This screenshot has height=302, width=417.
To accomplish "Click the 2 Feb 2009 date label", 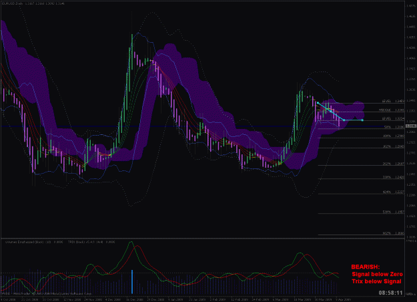I will pos(218,299).
